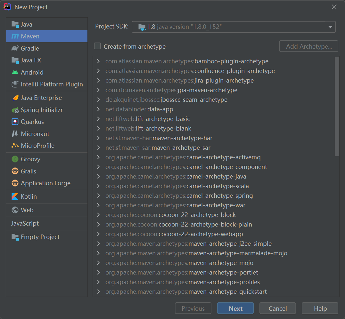Click the Java folder icon in the sidebar
Screen dimensions: 345x319
15,24
